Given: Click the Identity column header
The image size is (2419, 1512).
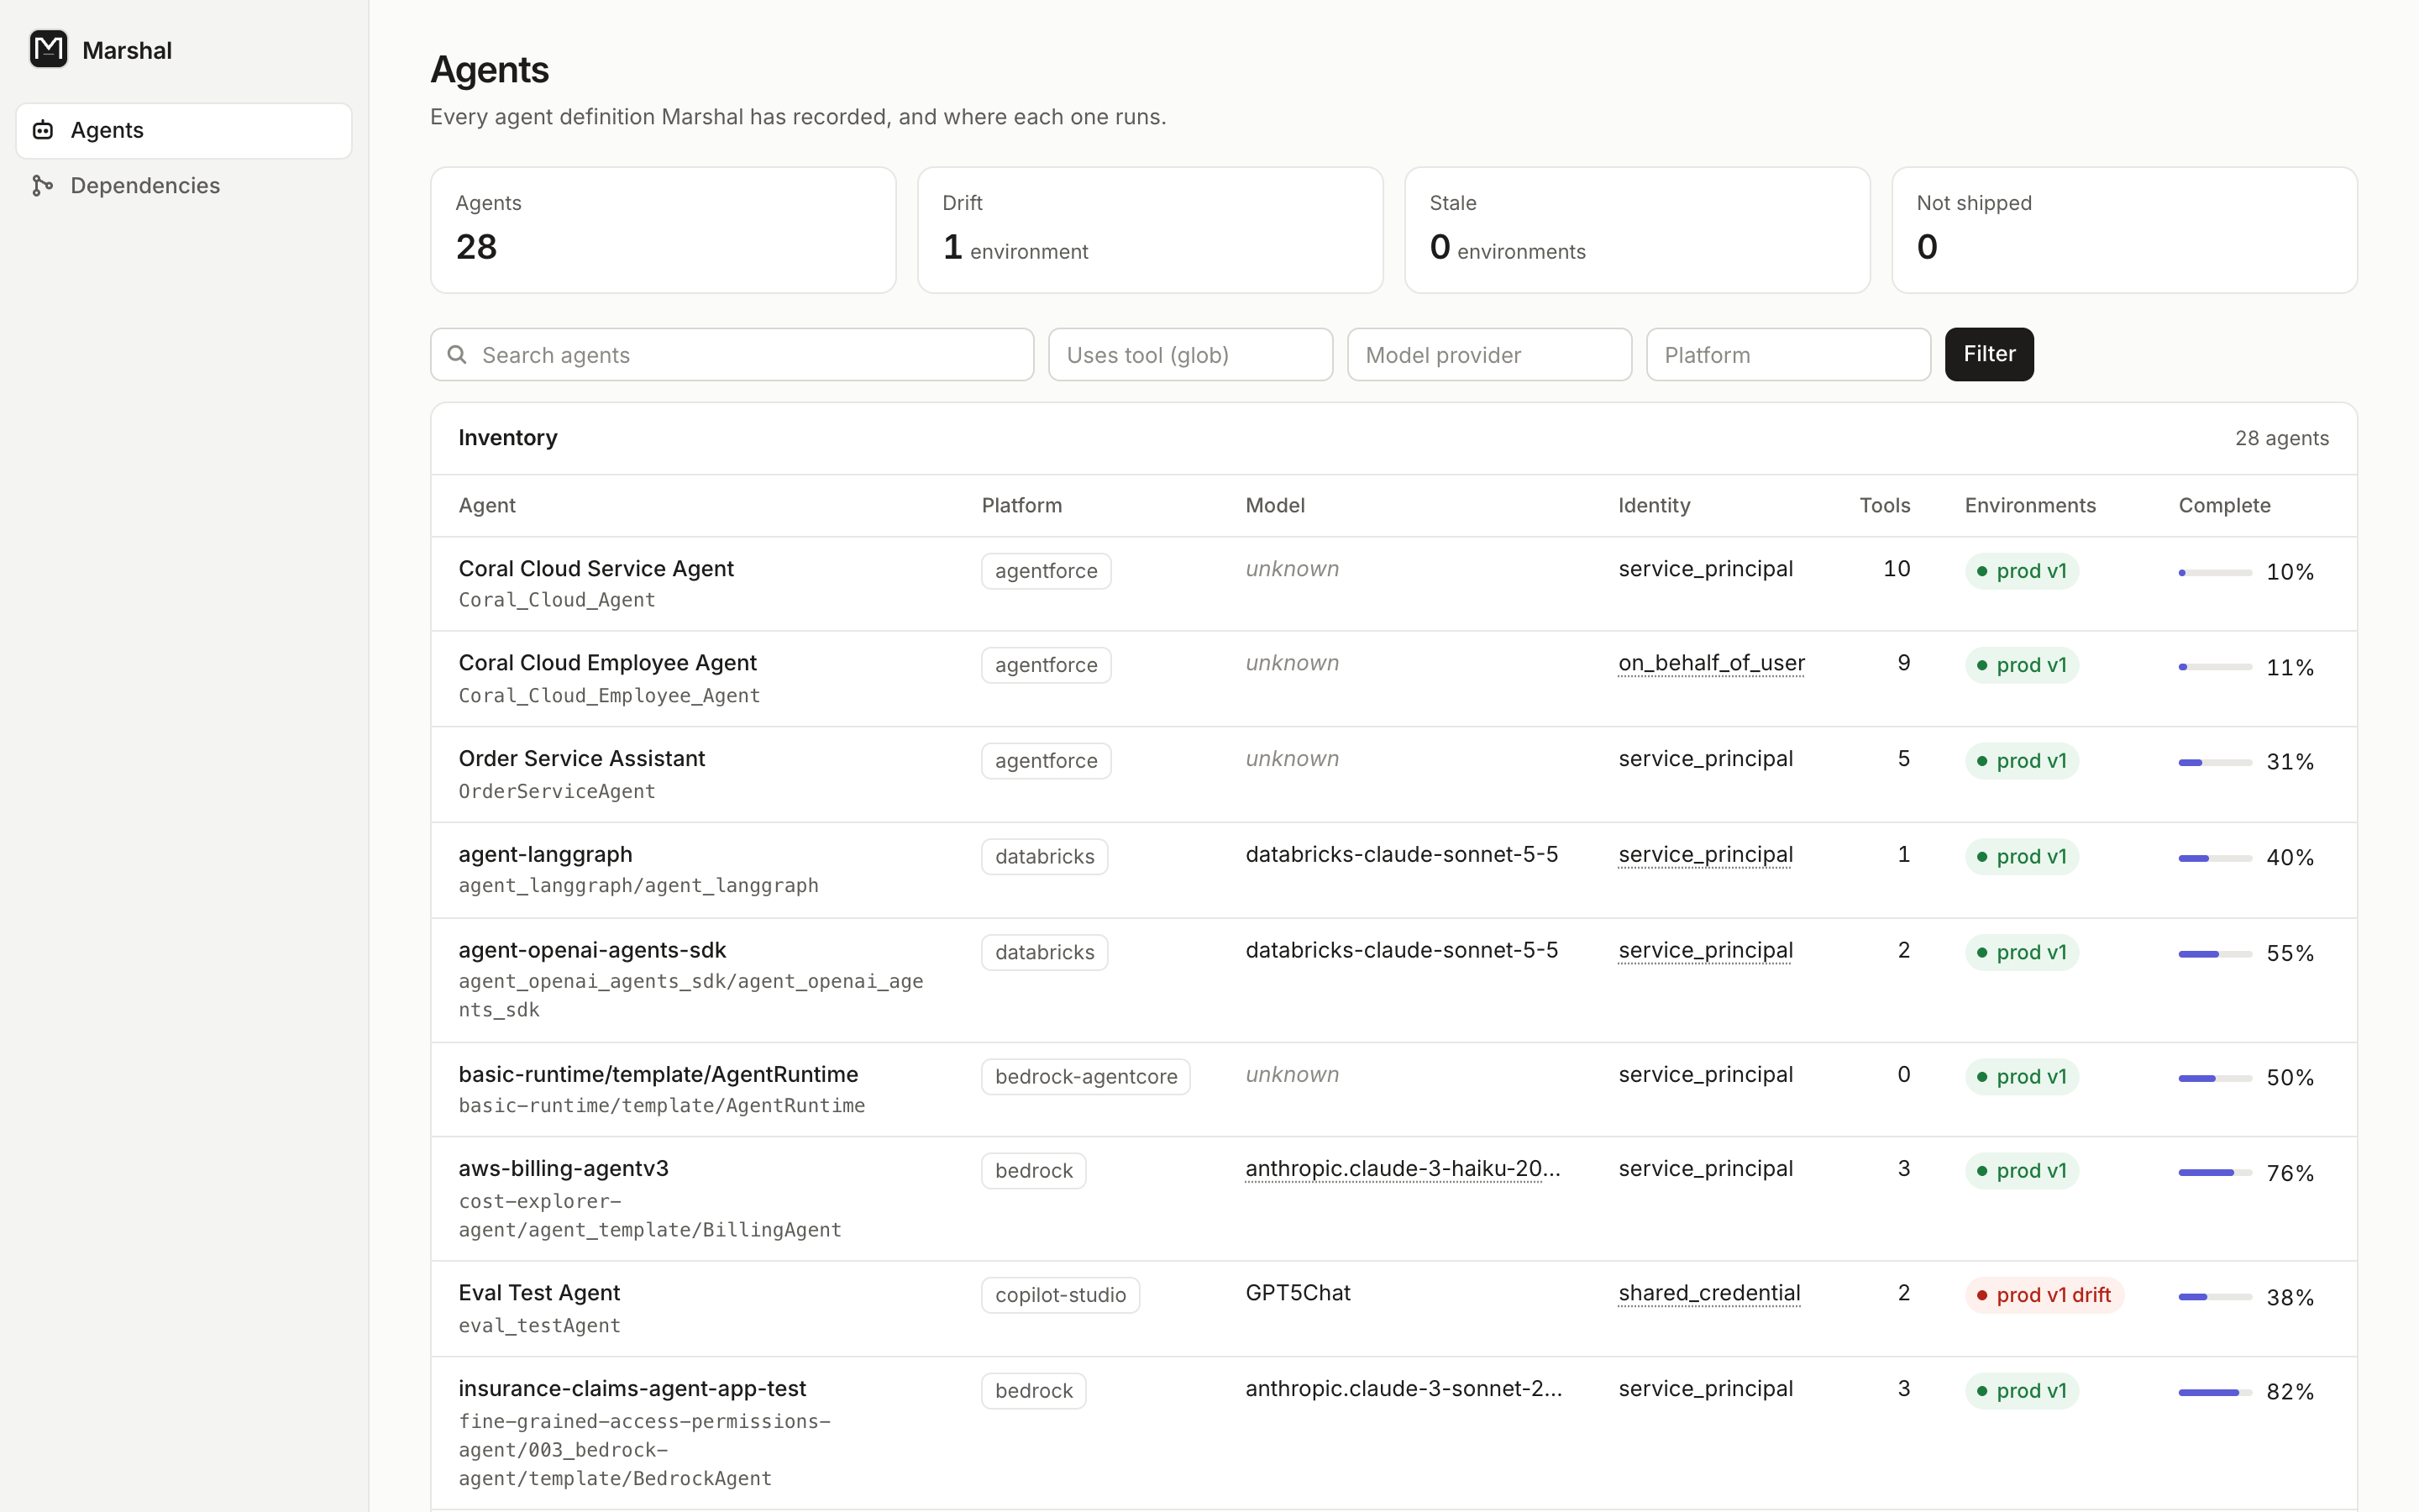Looking at the screenshot, I should click(x=1655, y=506).
